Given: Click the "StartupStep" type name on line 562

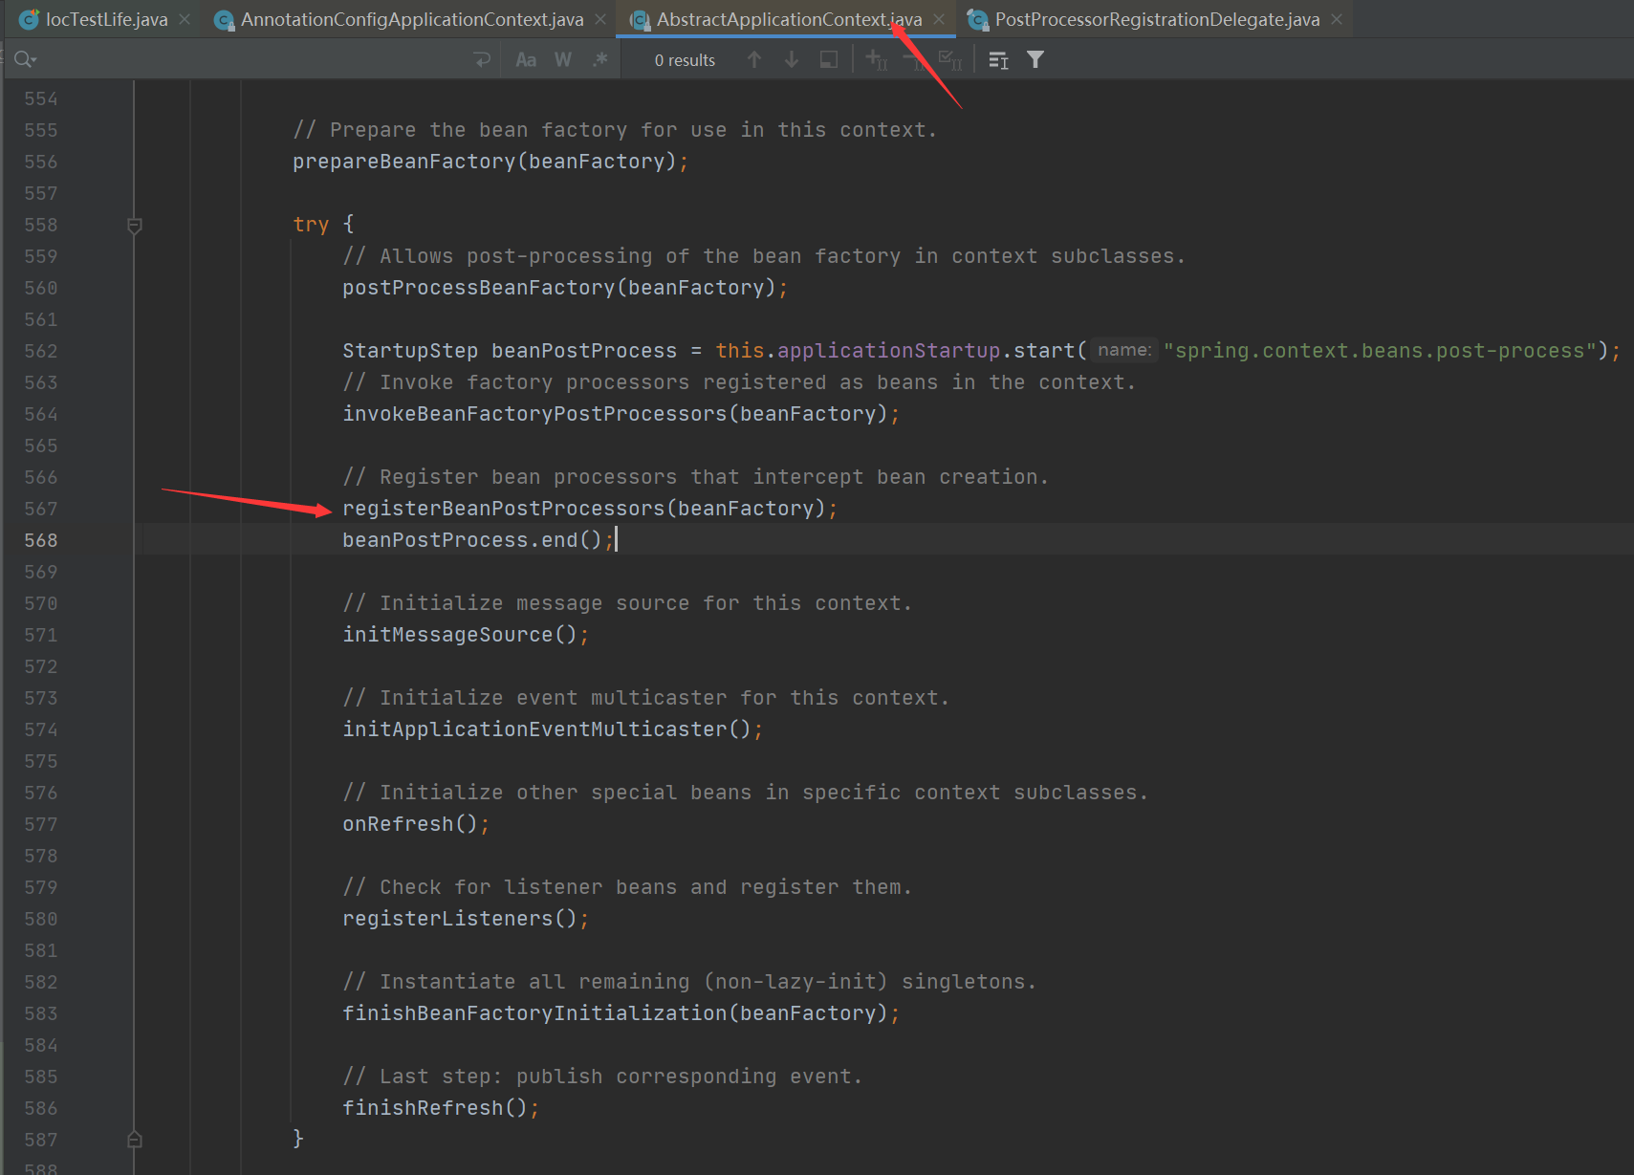Looking at the screenshot, I should point(410,351).
